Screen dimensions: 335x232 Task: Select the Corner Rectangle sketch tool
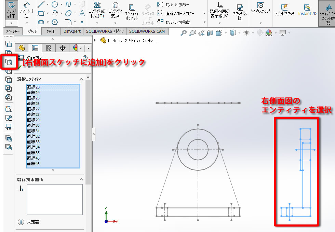tap(41, 13)
